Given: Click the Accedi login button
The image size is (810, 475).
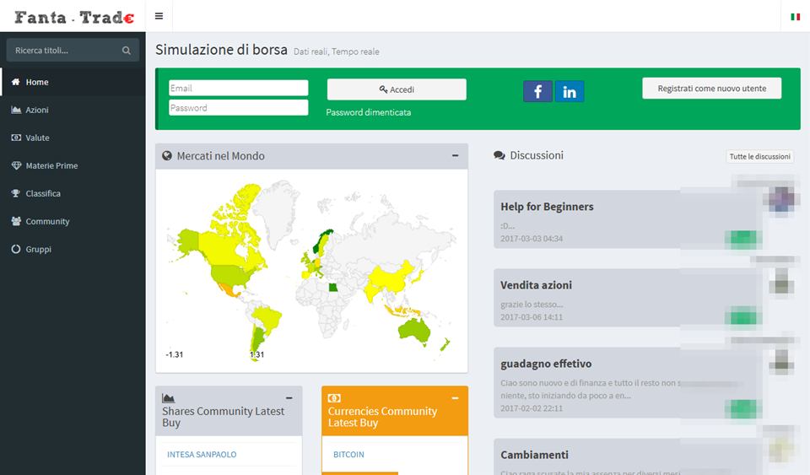Looking at the screenshot, I should point(397,89).
